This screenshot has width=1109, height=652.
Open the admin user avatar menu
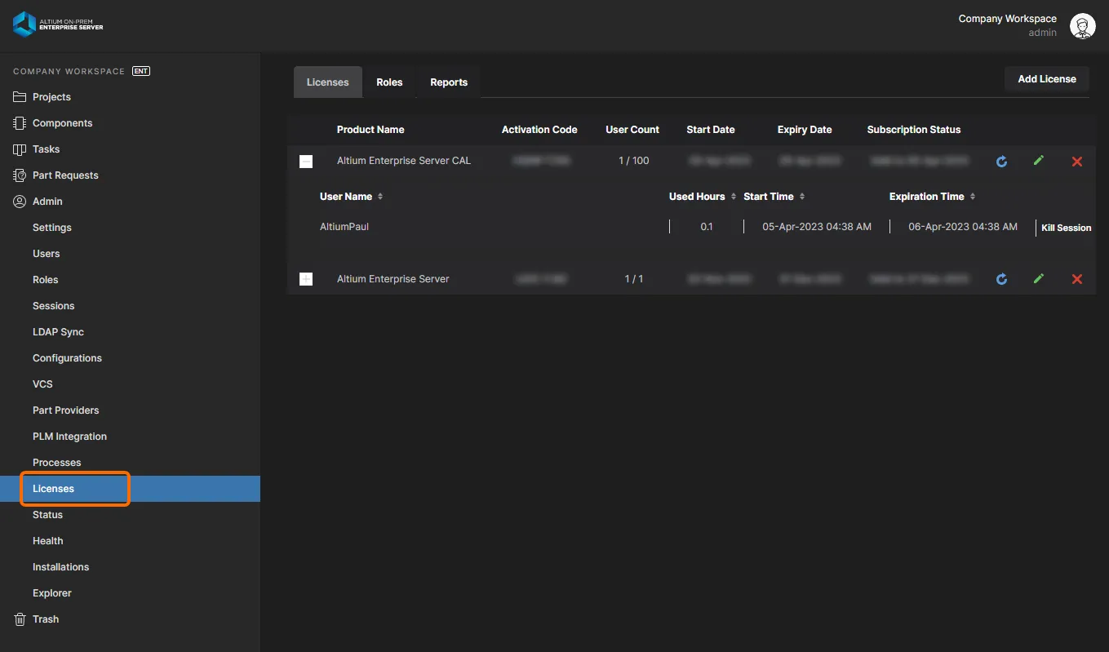coord(1082,26)
